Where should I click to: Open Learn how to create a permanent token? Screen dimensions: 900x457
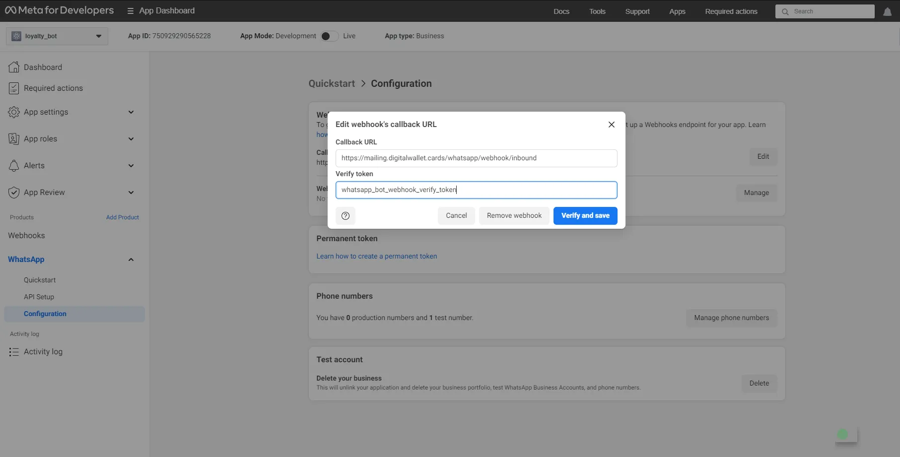click(x=377, y=257)
